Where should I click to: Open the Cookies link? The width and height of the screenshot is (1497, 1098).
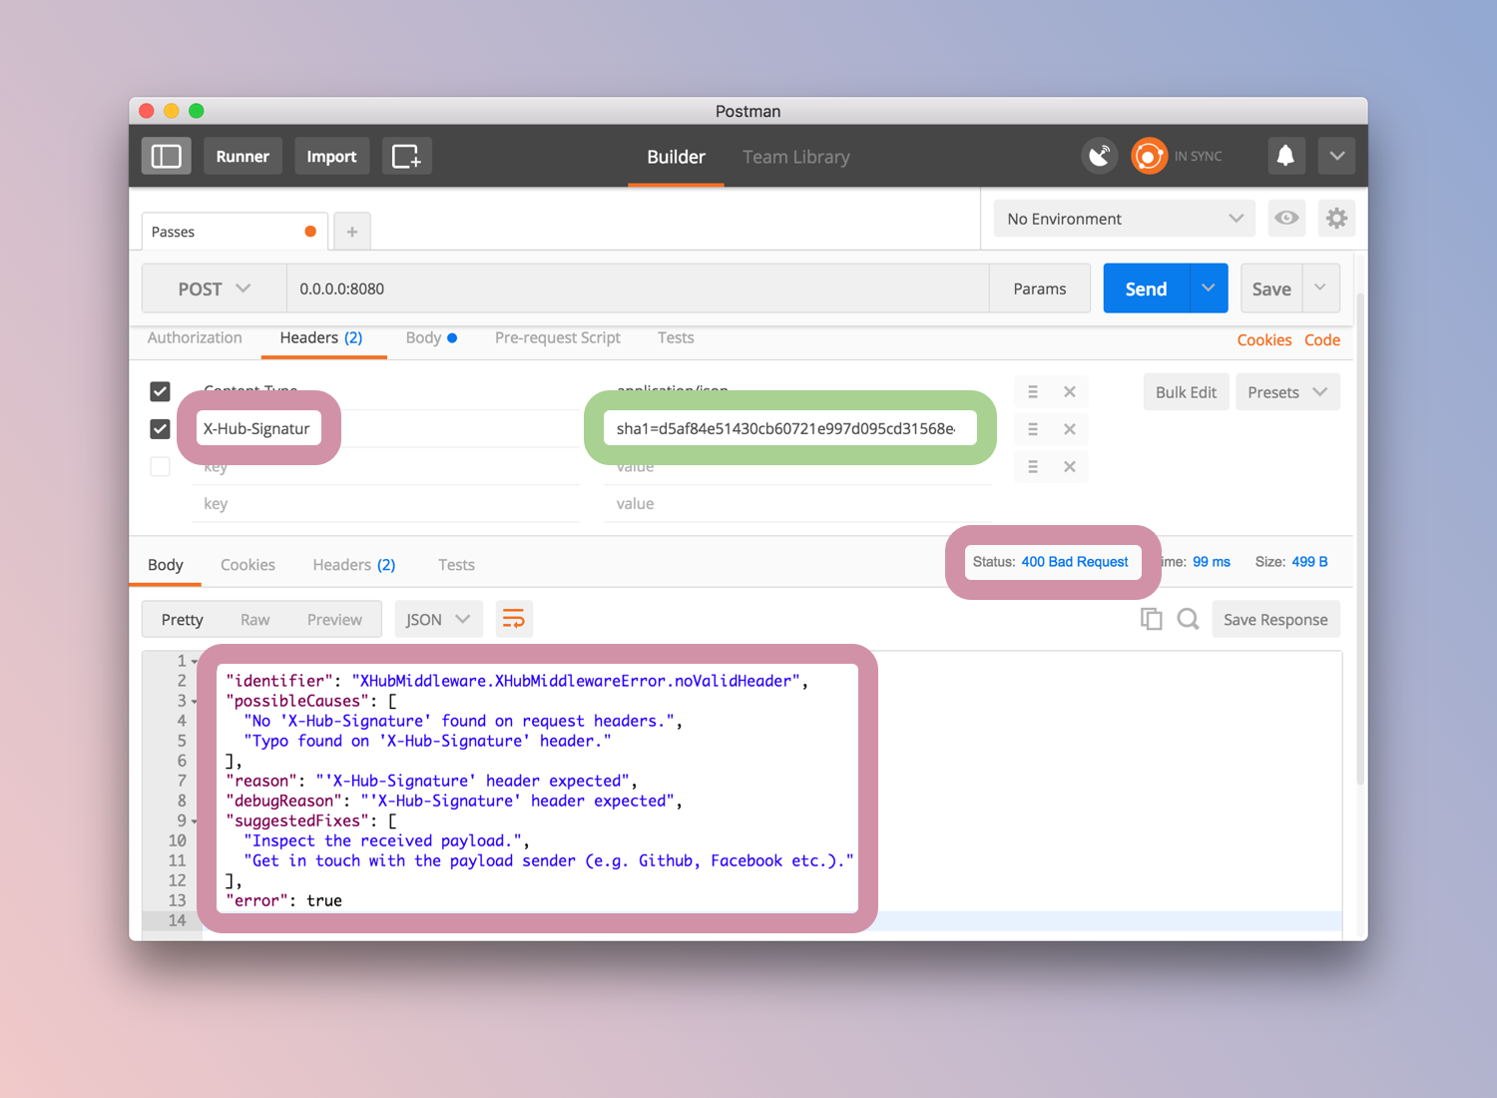coord(1264,339)
